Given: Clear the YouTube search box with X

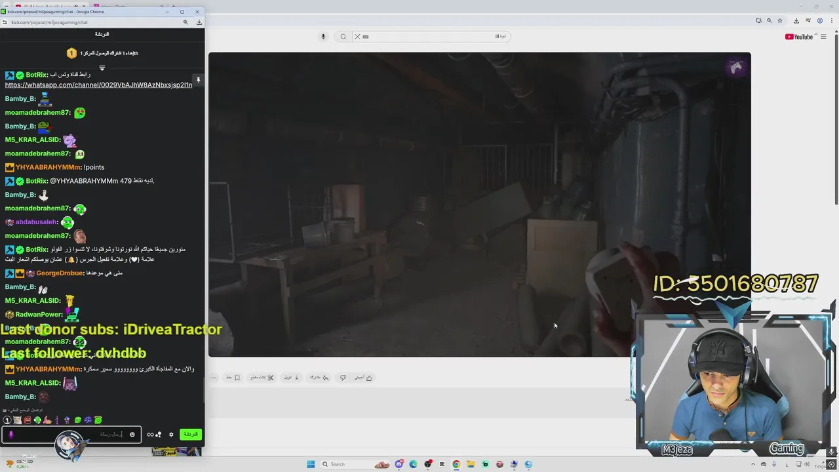Looking at the screenshot, I should coord(357,37).
